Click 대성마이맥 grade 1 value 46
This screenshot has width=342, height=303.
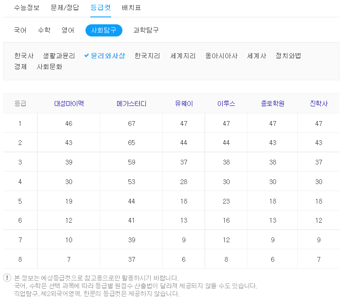tap(69, 123)
